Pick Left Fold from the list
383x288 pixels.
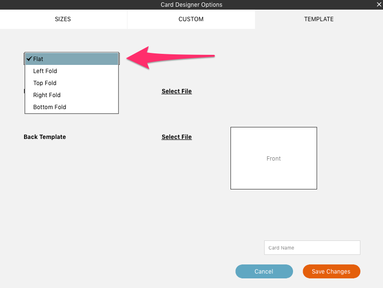[x=72, y=71]
